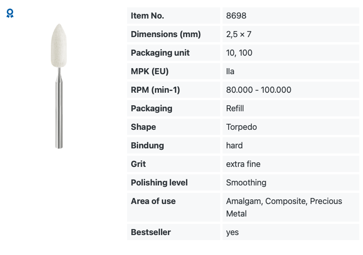Click the blue bestseller award ribbon icon
Image resolution: width=363 pixels, height=255 pixels.
pos(10,13)
